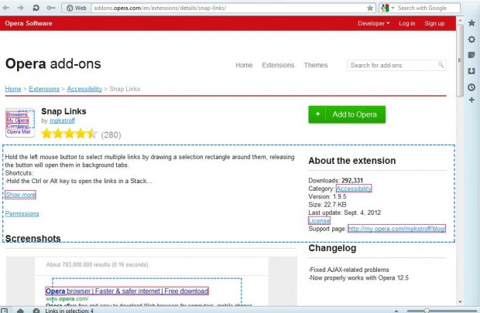Open the my.opera.com support page link

click(396, 229)
